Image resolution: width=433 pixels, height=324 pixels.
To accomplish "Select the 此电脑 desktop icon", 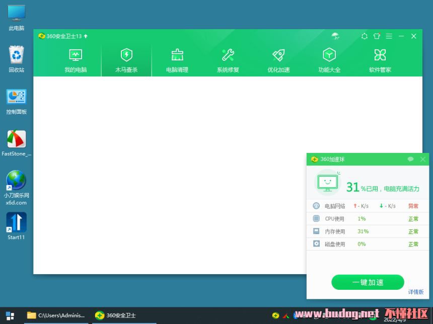I will (x=16, y=18).
